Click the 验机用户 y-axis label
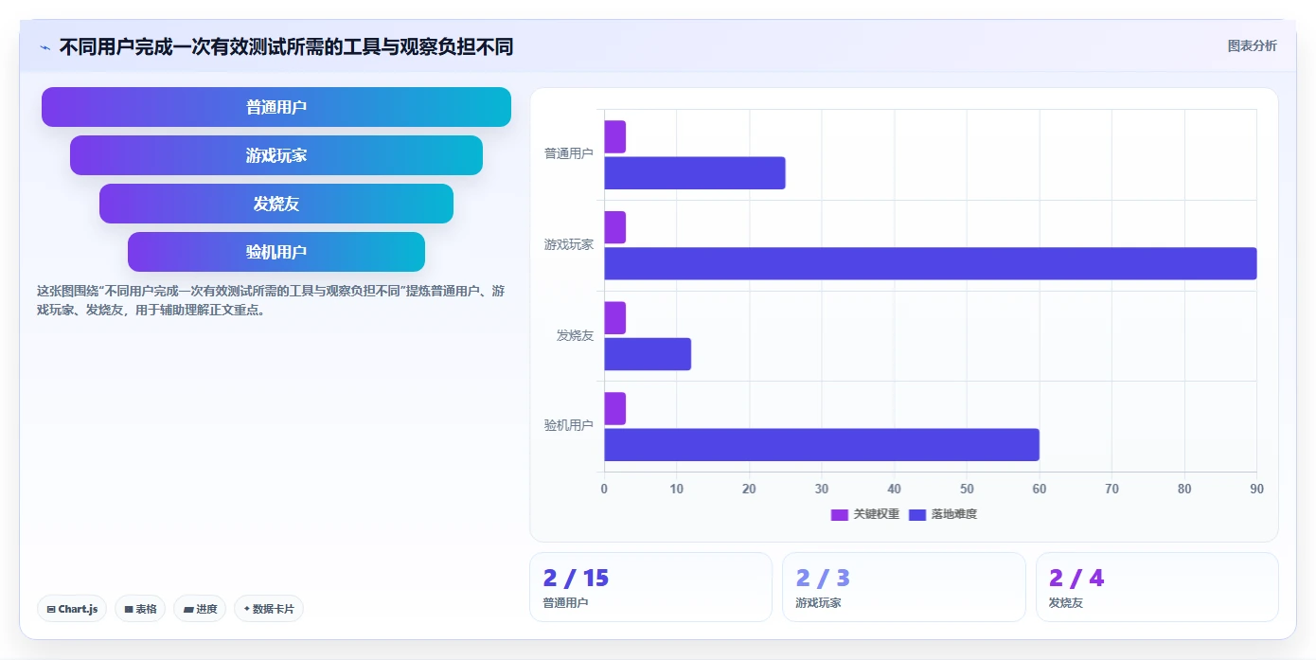This screenshot has width=1316, height=660. point(568,425)
